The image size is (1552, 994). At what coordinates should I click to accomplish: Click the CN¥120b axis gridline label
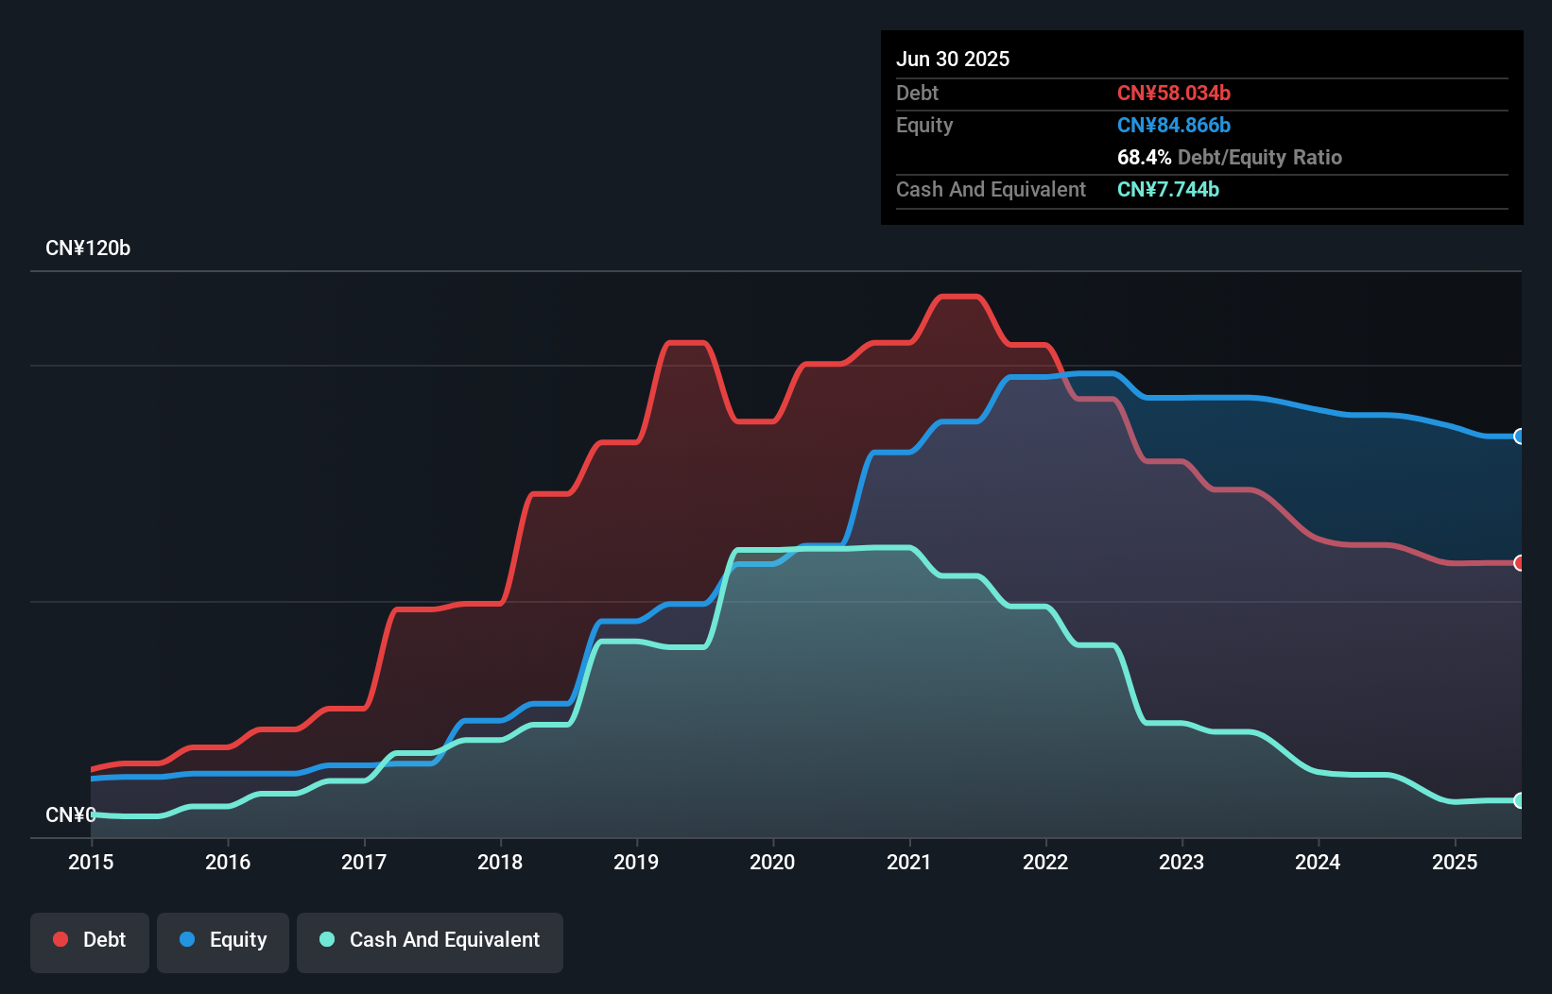click(x=89, y=248)
